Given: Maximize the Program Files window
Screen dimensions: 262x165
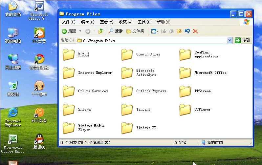Looking at the screenshot, I should pos(241,14).
